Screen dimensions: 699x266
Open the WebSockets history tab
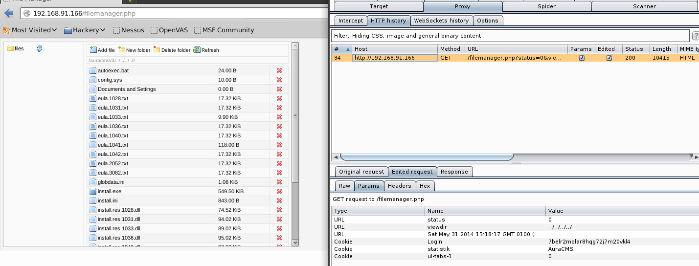[x=441, y=21]
